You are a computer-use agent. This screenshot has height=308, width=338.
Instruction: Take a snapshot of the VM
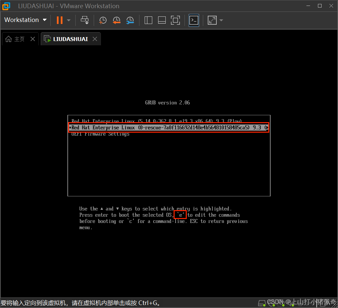click(x=103, y=20)
